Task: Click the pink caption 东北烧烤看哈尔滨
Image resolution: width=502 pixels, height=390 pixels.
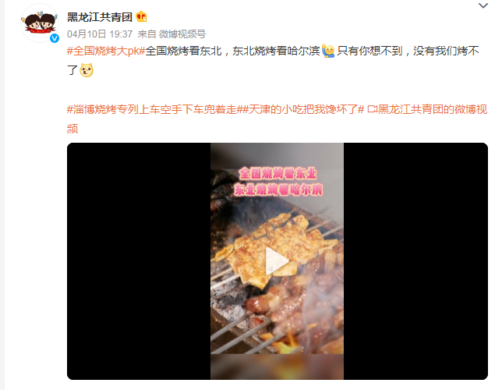Action: (278, 190)
